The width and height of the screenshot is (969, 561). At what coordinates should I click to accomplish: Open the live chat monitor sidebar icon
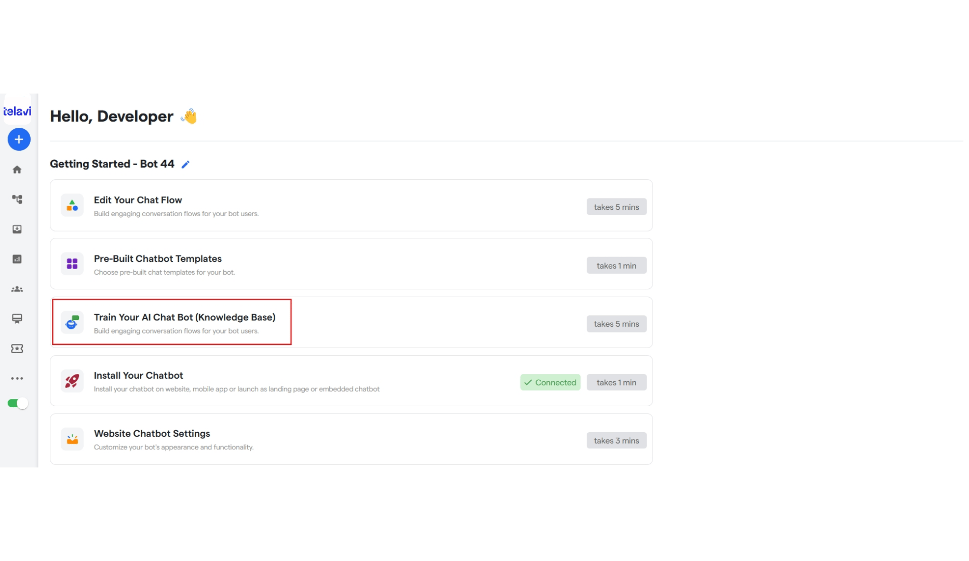pyautogui.click(x=17, y=319)
